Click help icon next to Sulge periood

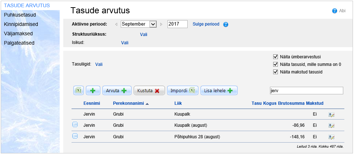226,24
